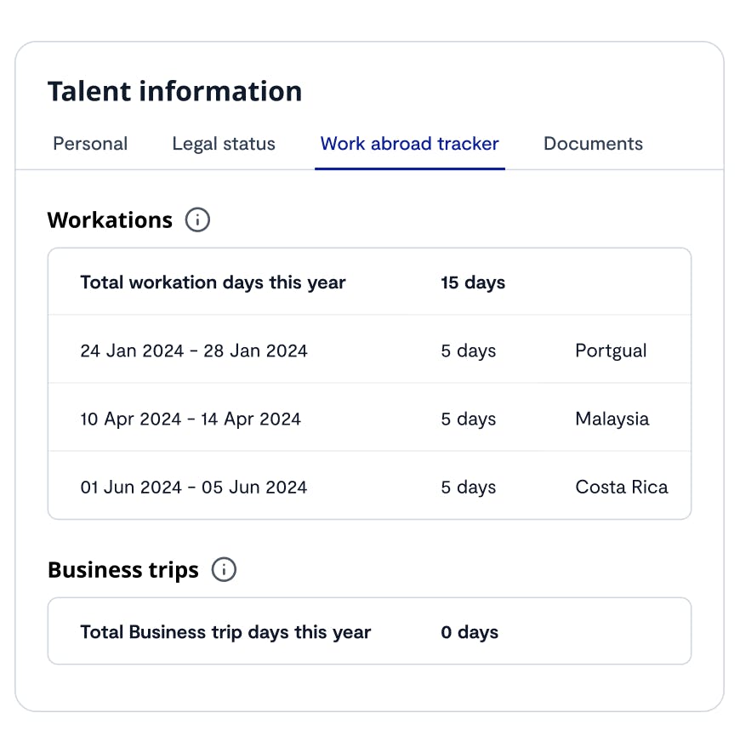The width and height of the screenshot is (740, 753).
Task: Select the 10 Apr 2024 workation date range
Action: click(191, 419)
